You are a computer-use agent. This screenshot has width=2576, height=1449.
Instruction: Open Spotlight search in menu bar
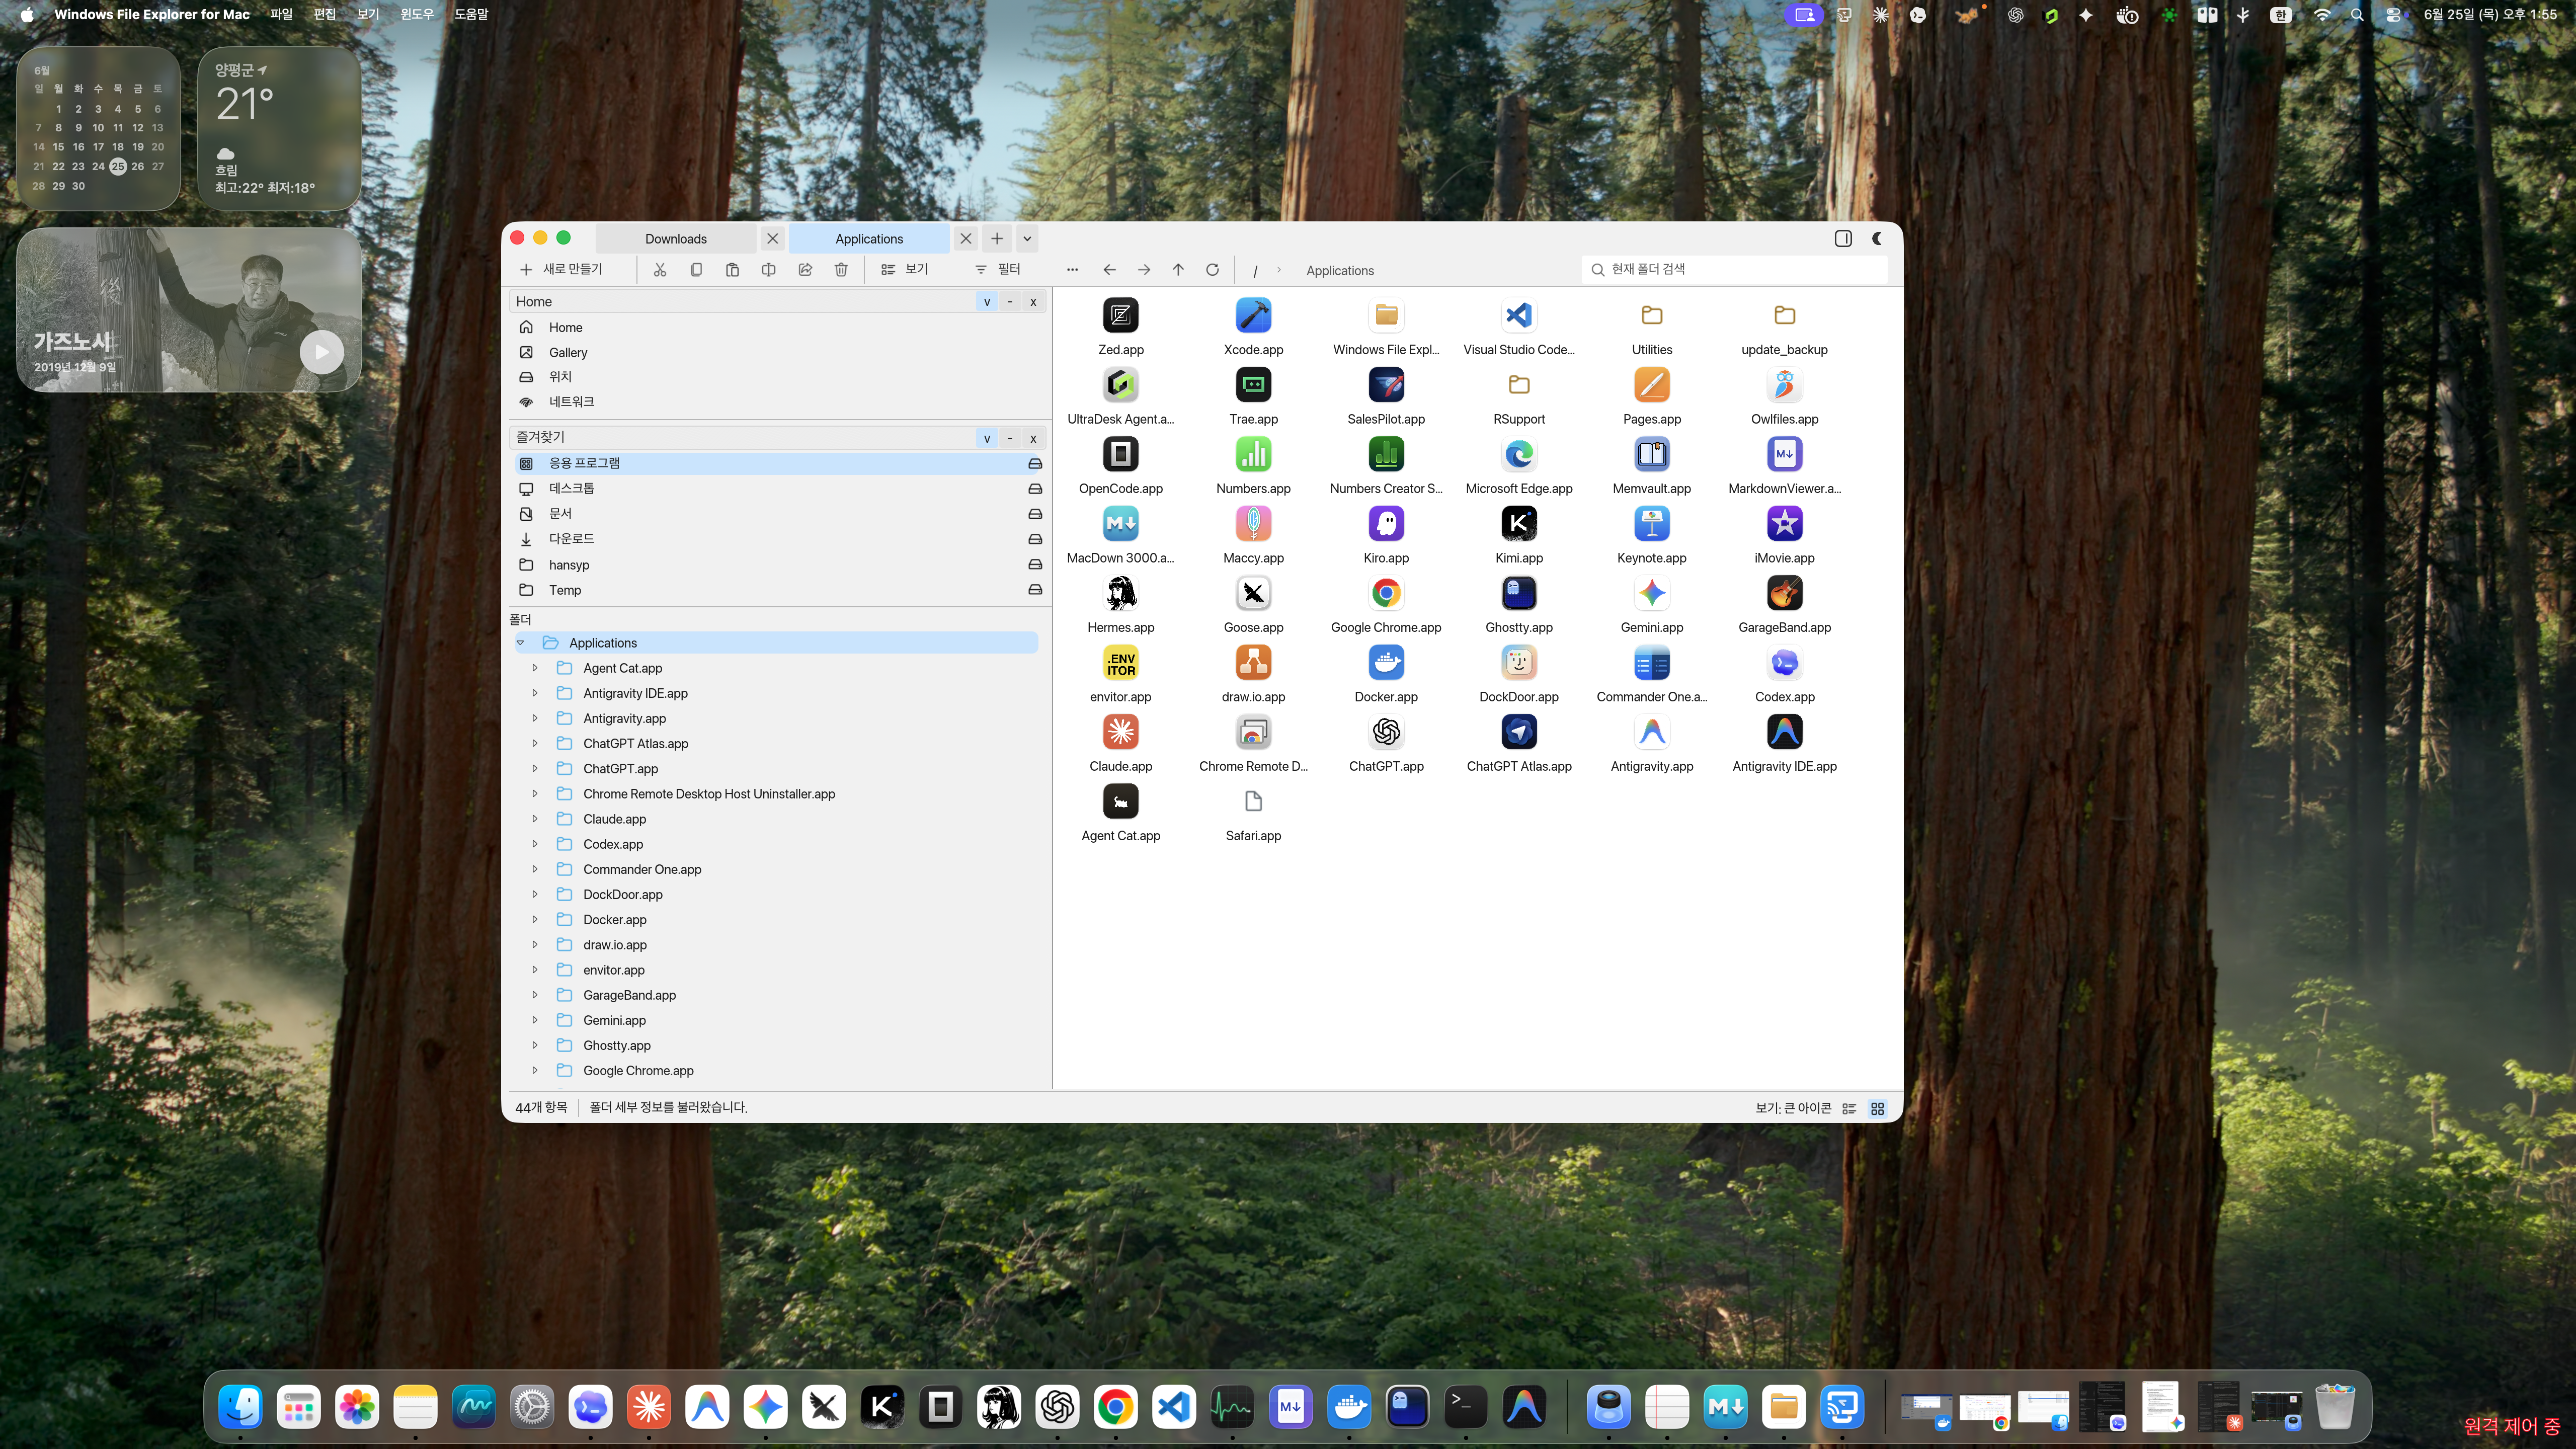[2356, 15]
